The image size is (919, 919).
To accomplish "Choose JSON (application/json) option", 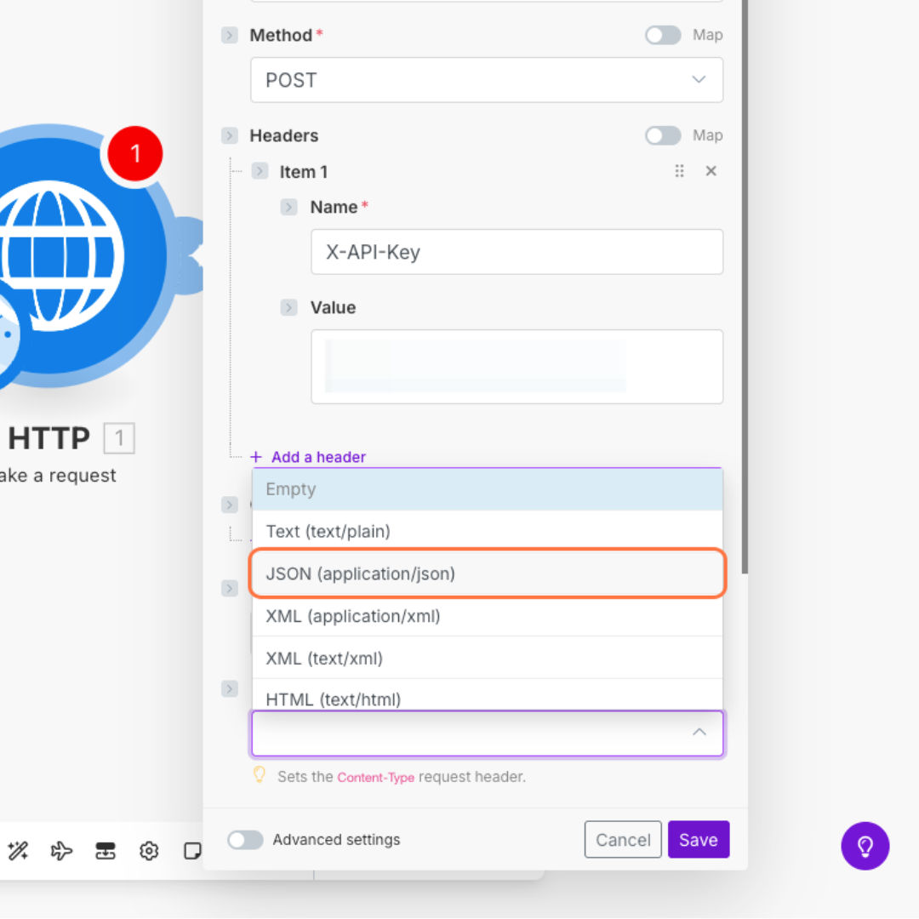I will click(487, 574).
